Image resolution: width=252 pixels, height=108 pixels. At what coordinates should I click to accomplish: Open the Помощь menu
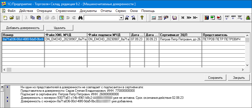pos(148,11)
